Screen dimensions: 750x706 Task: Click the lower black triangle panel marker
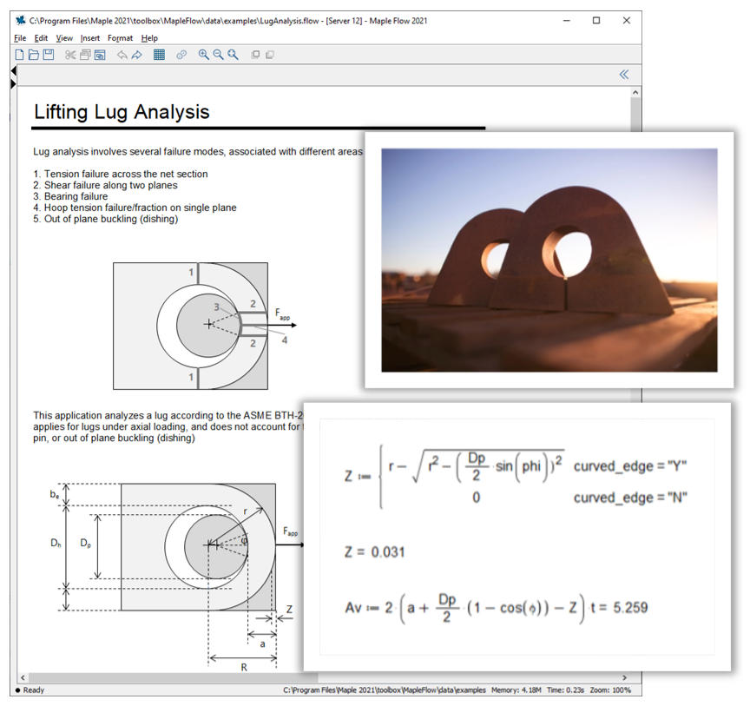tap(13, 83)
